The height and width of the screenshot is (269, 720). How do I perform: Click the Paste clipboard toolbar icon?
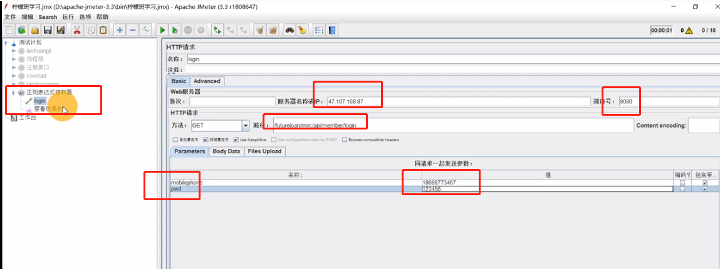(103, 30)
